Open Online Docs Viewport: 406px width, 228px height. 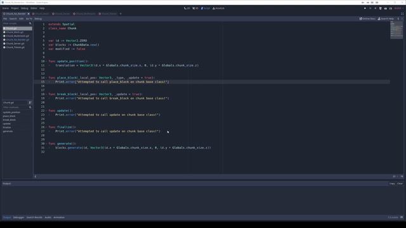(367, 18)
